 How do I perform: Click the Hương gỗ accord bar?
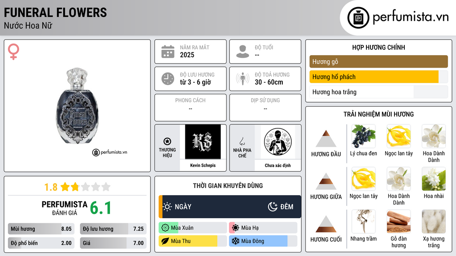(379, 61)
